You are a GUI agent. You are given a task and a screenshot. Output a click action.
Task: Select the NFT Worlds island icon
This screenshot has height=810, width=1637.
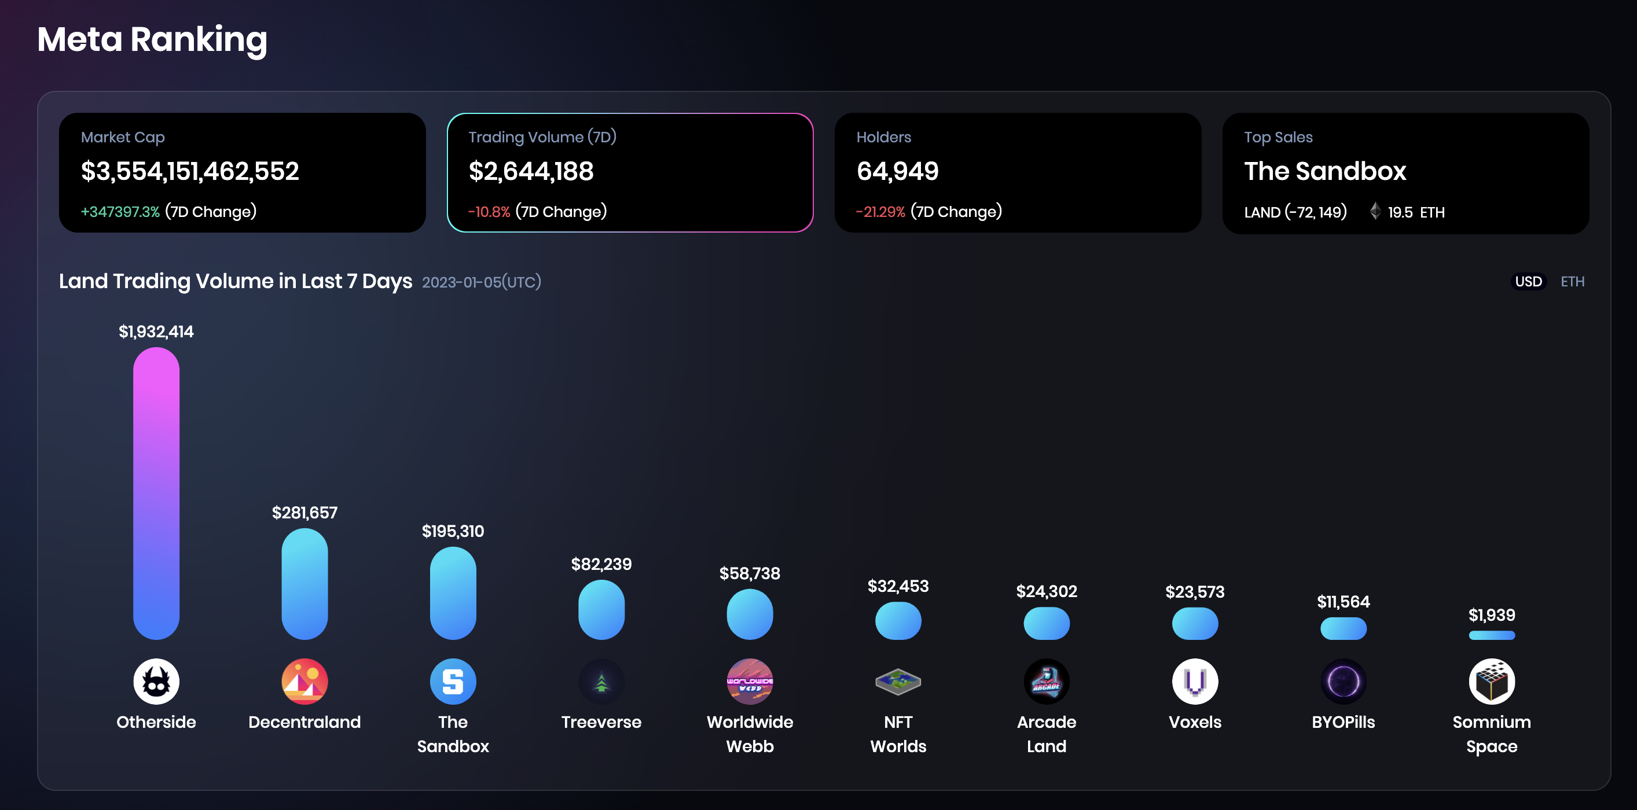point(898,681)
